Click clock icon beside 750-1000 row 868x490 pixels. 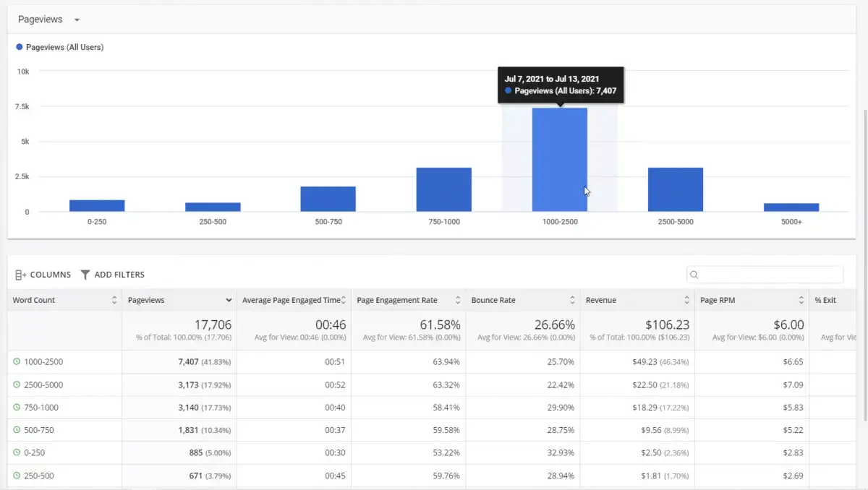[16, 407]
